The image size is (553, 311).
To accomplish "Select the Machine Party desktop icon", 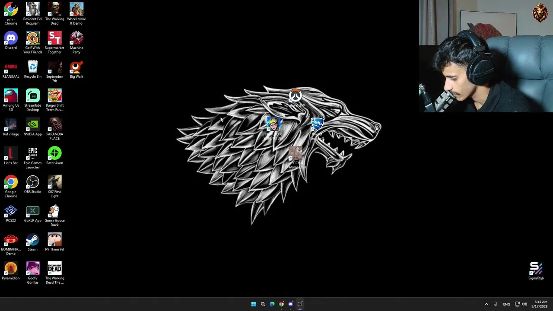I will (x=76, y=42).
